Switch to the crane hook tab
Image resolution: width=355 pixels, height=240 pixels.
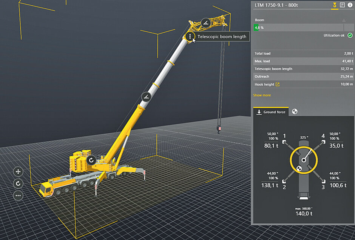[x=334, y=5]
